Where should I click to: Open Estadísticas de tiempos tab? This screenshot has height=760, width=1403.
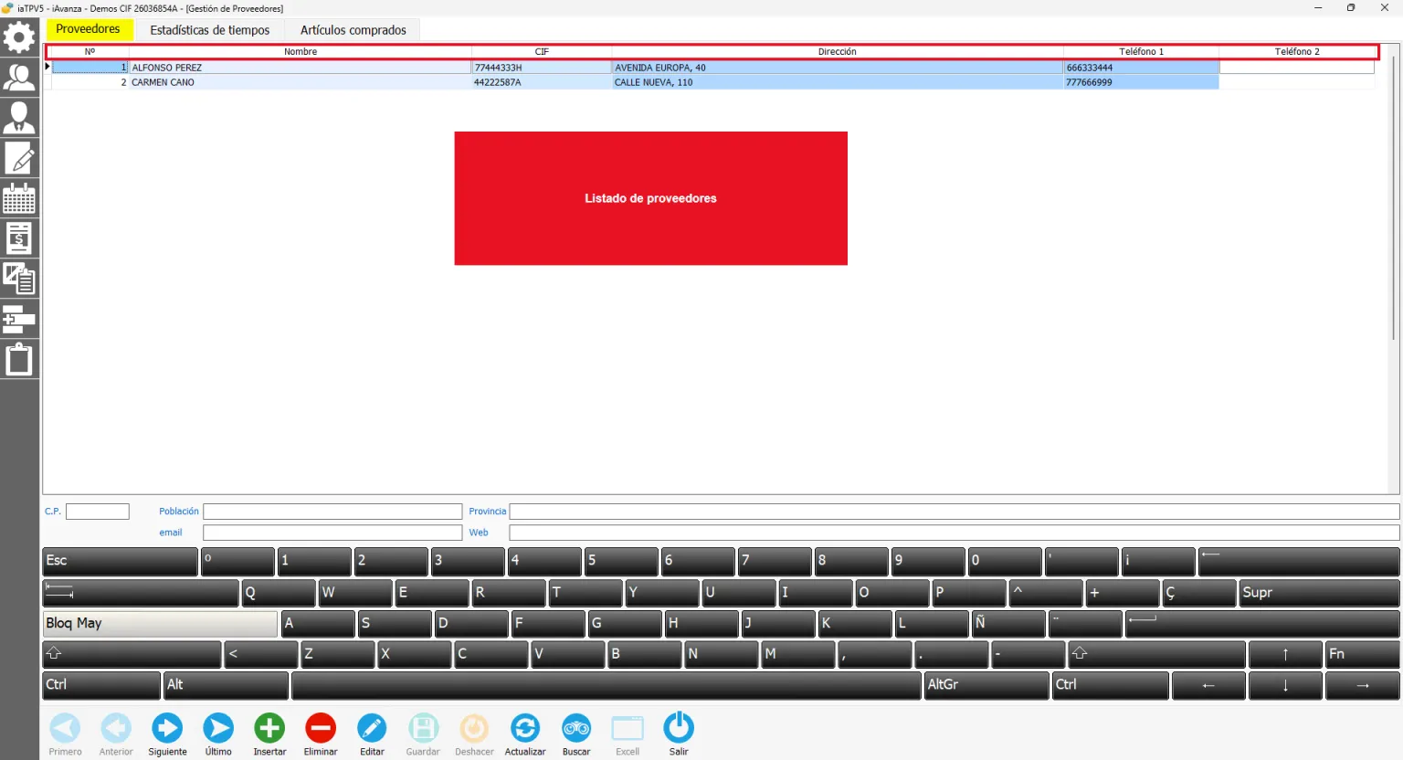[210, 30]
